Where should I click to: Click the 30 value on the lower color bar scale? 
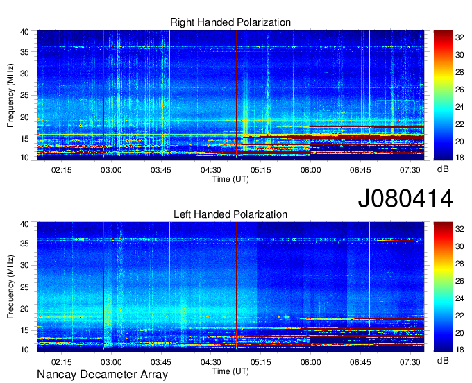(460, 247)
